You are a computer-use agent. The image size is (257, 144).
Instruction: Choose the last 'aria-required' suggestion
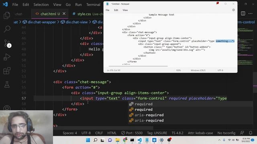[191, 120]
